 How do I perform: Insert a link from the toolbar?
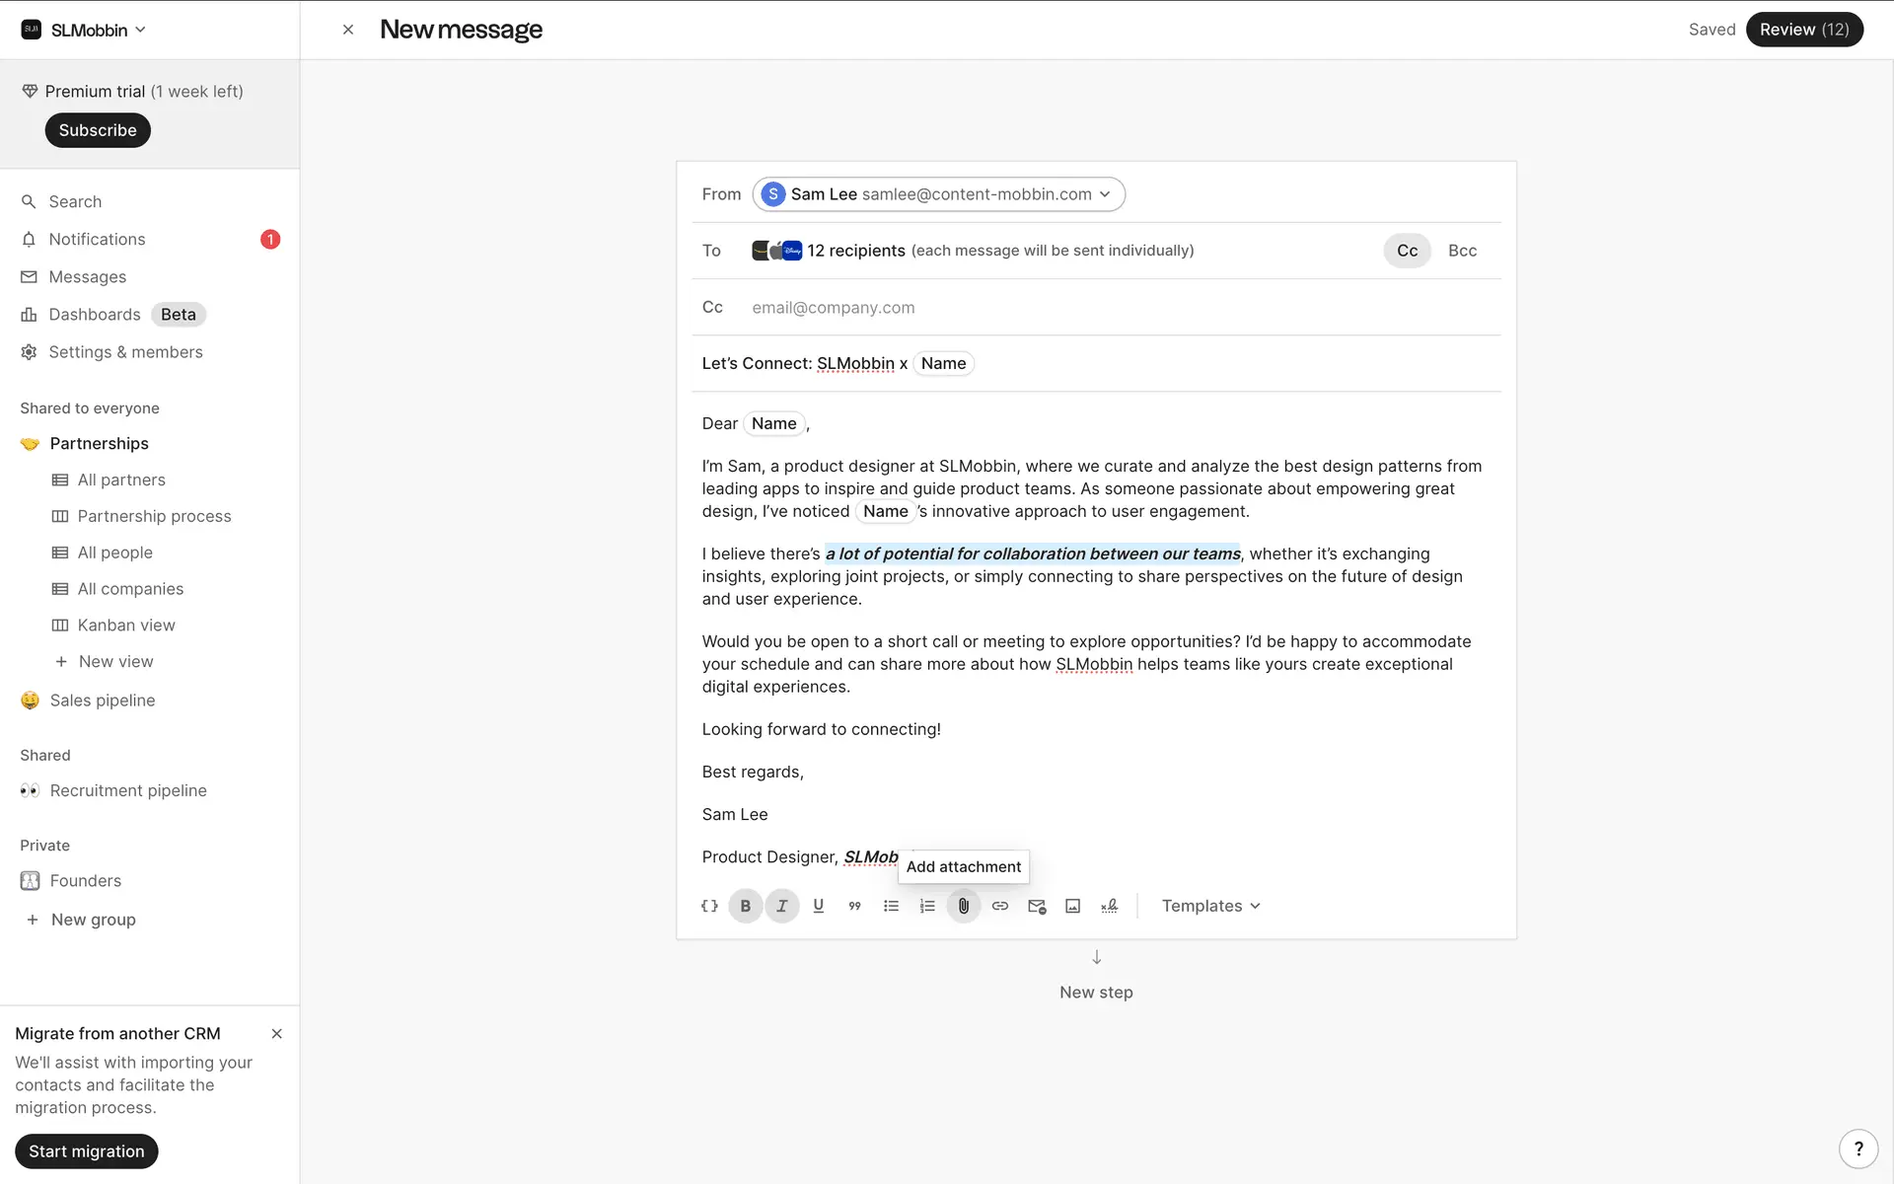(999, 906)
